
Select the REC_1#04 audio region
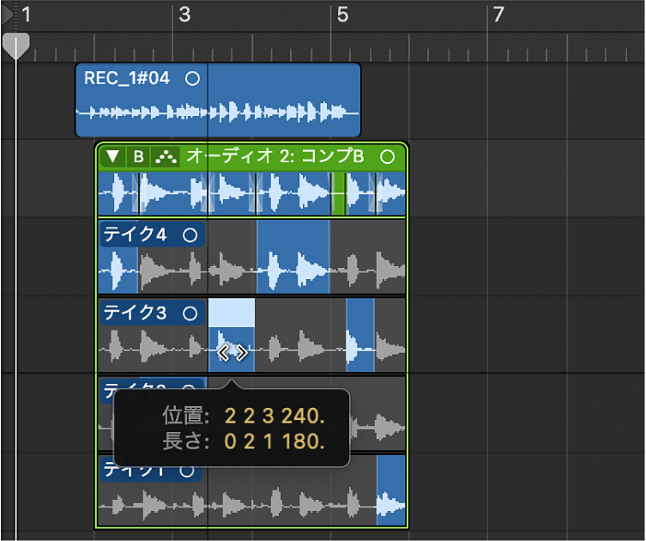click(218, 100)
